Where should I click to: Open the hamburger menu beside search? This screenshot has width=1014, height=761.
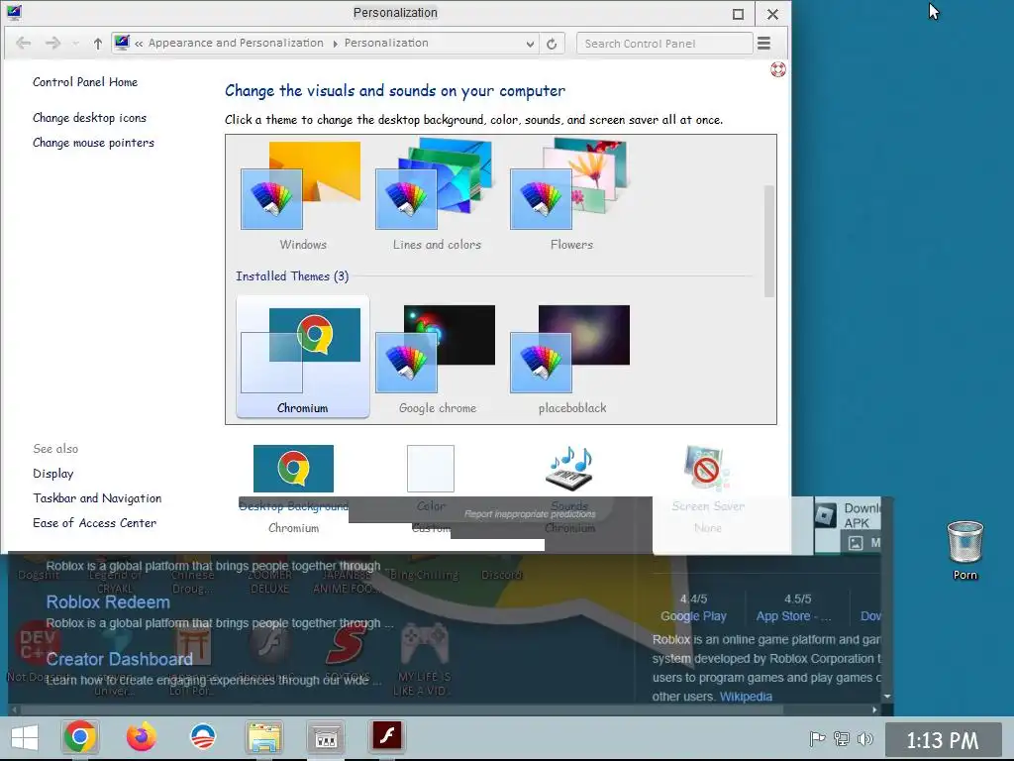763,44
